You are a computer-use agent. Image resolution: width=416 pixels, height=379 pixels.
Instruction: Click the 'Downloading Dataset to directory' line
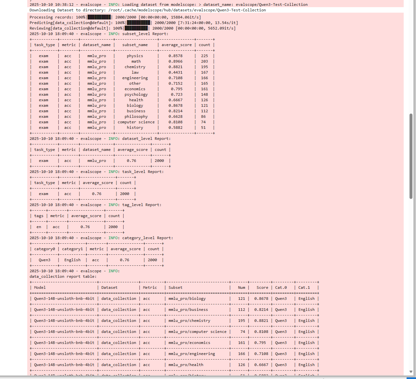[x=148, y=10]
